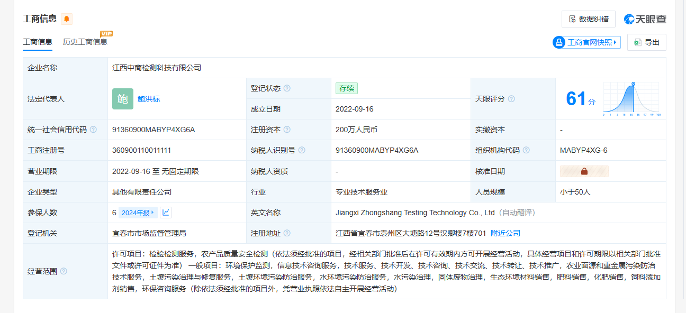This screenshot has height=313, width=686.
Task: Open the 工商官网快照 snapshot dropdown
Action: click(x=586, y=42)
